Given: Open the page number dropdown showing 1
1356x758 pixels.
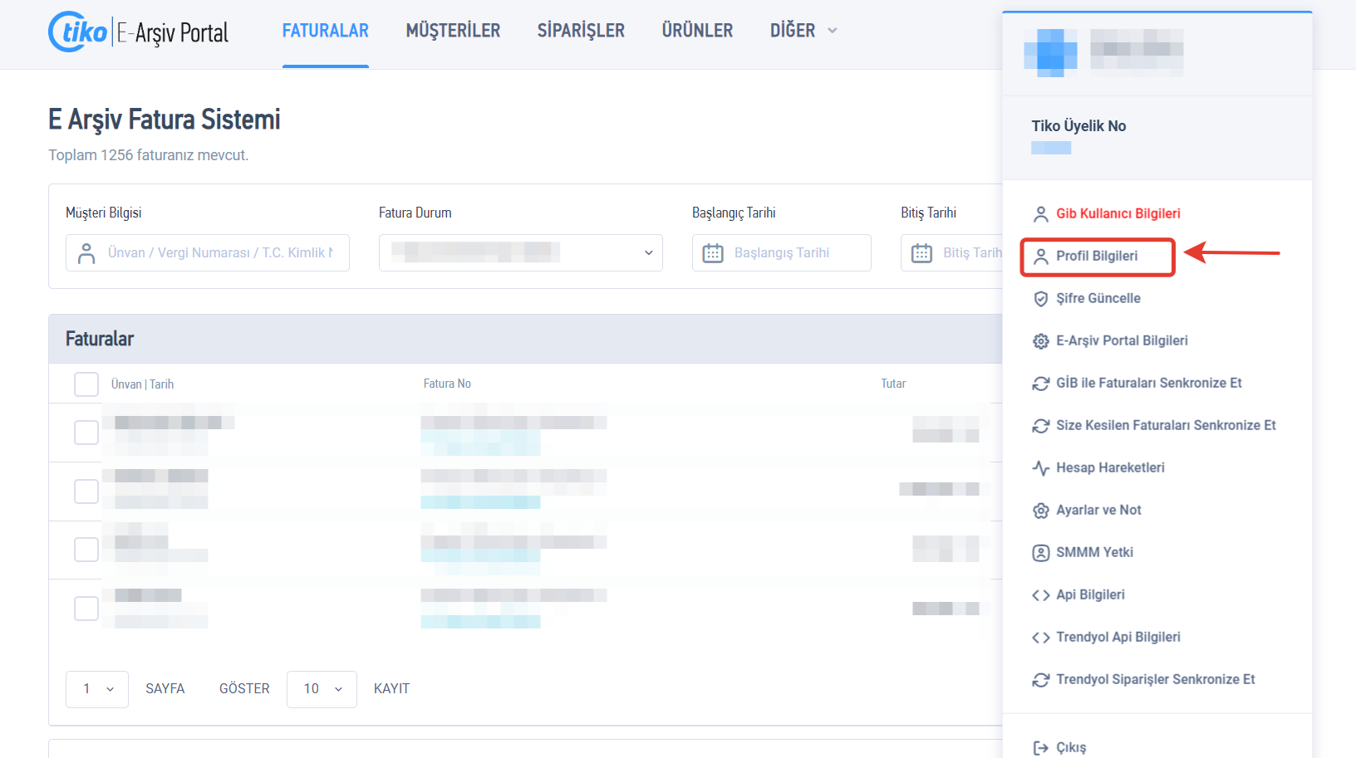Looking at the screenshot, I should click(x=97, y=689).
